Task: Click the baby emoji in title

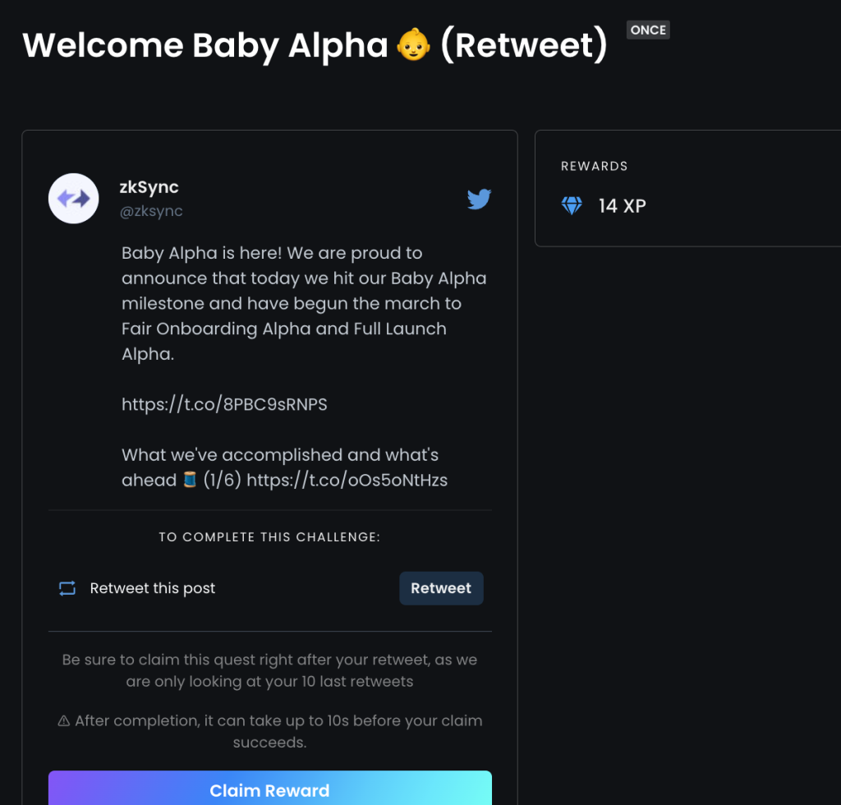Action: [413, 44]
